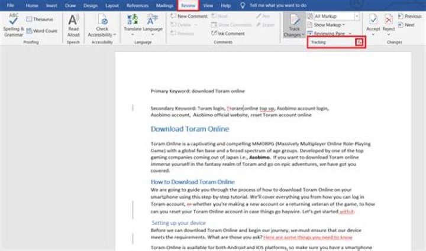Show the Word Count

pos(42,31)
